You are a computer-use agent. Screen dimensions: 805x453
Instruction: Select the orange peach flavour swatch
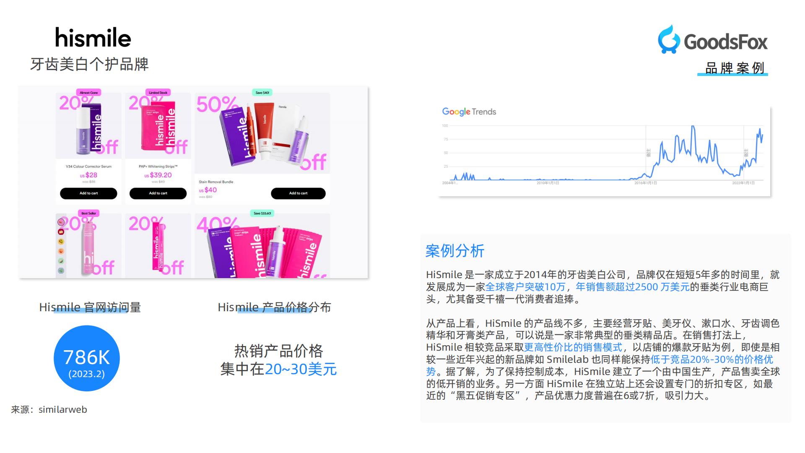(x=61, y=251)
